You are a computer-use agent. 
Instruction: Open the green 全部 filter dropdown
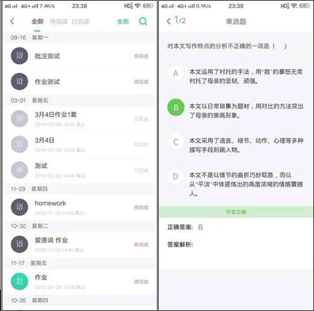pyautogui.click(x=123, y=21)
